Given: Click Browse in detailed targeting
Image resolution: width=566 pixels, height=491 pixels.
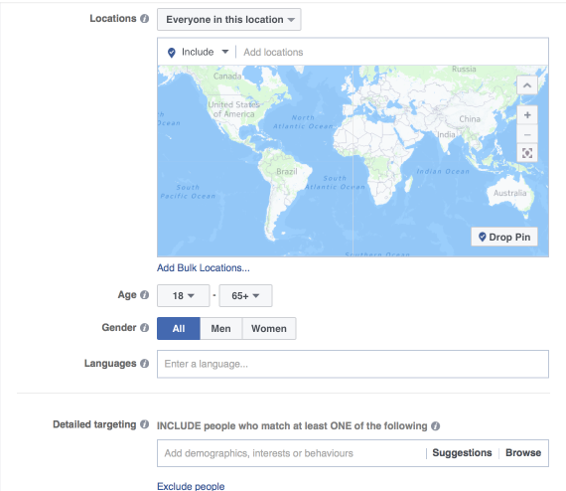Looking at the screenshot, I should click(x=523, y=452).
